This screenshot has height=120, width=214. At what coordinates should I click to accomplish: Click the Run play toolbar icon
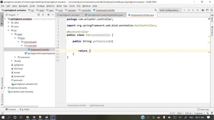[185, 10]
